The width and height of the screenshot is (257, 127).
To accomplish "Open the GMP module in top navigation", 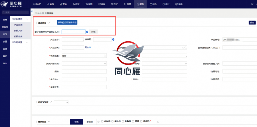I will (37, 4).
